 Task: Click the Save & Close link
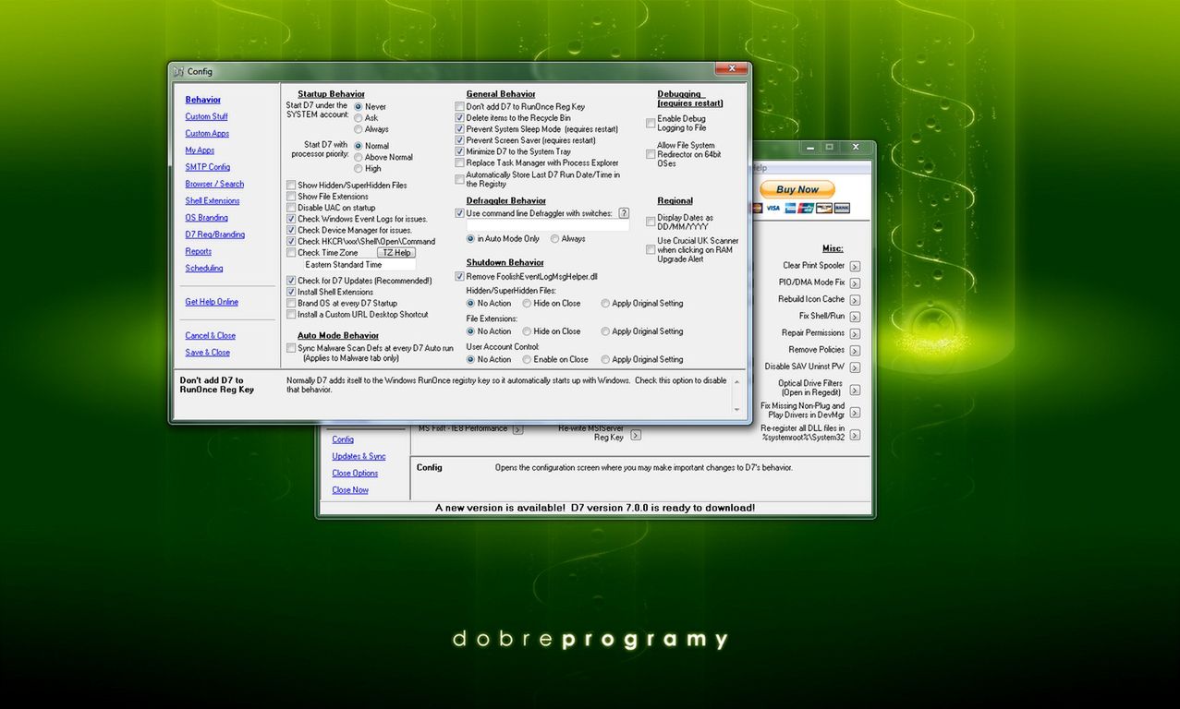tap(207, 353)
